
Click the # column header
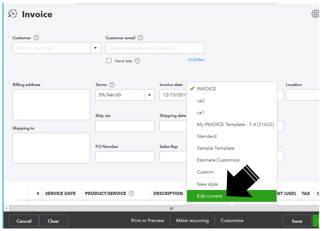click(x=38, y=194)
